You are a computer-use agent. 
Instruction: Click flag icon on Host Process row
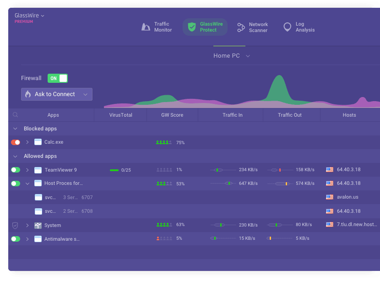click(330, 183)
